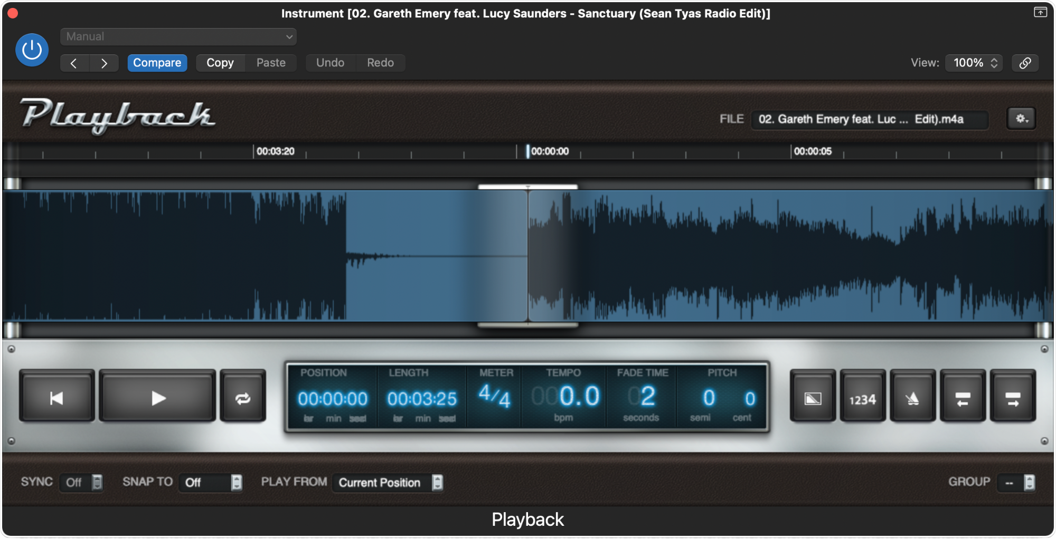The height and width of the screenshot is (539, 1056).
Task: Open the audio file name field
Action: (x=870, y=119)
